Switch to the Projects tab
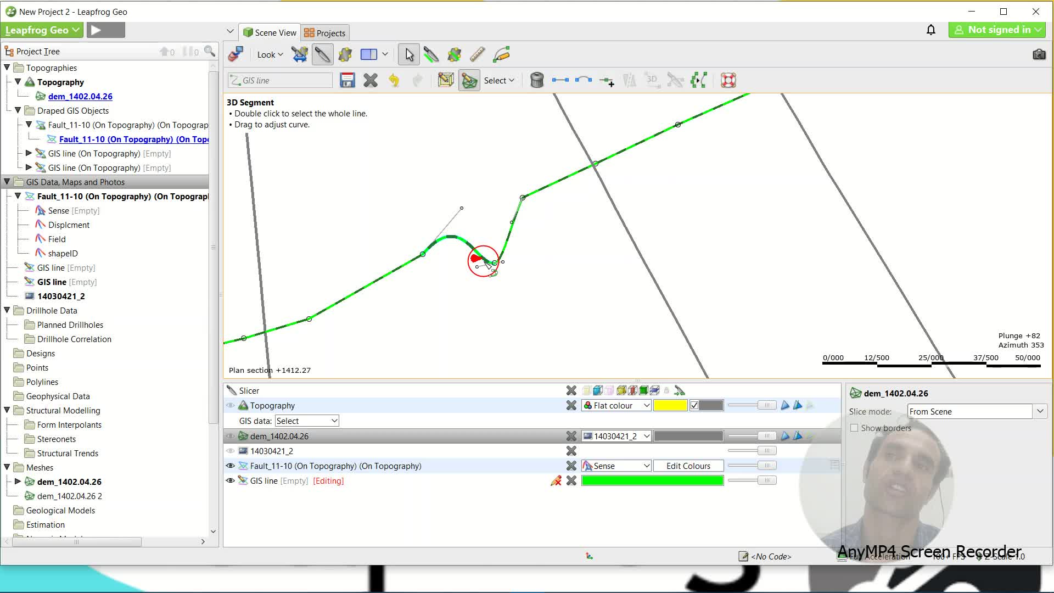This screenshot has width=1054, height=593. coord(325,33)
